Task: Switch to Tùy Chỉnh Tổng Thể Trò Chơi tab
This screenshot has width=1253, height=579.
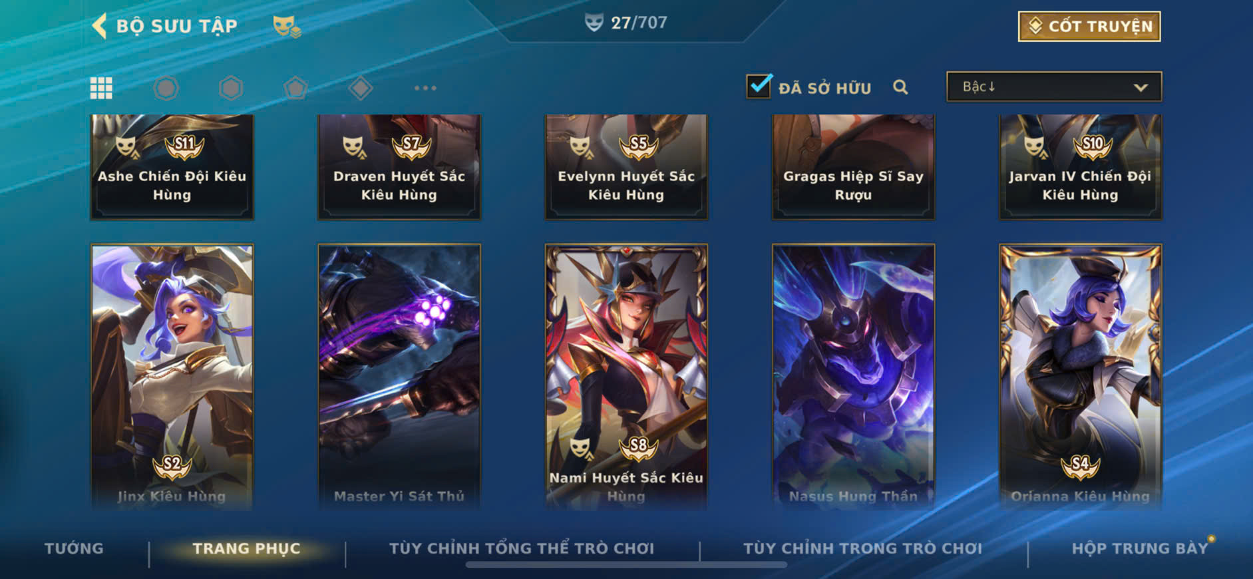Action: (522, 548)
